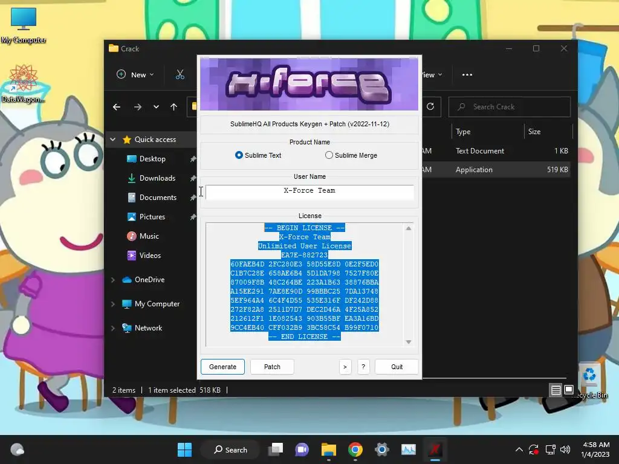Open the weather widget on taskbar

[x=18, y=449]
